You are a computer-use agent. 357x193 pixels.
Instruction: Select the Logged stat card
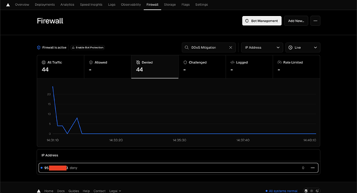(249, 67)
